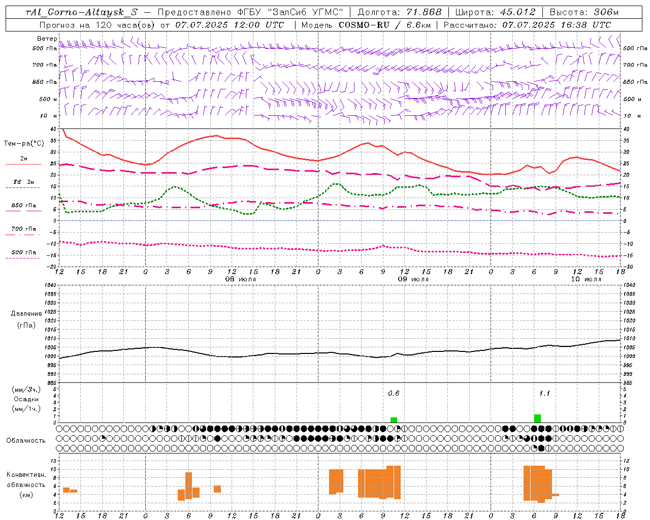This screenshot has height=520, width=650.
Task: Select the 10 июля date label
Action: coord(586,279)
